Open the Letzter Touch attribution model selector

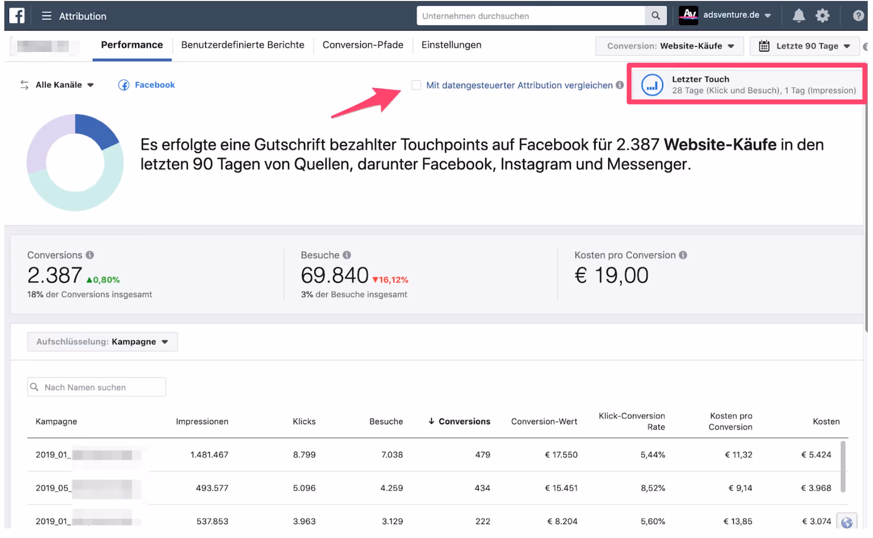click(x=747, y=85)
